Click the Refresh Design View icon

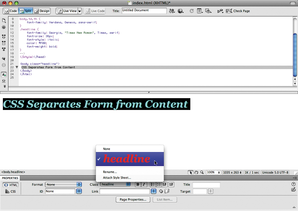(192, 11)
